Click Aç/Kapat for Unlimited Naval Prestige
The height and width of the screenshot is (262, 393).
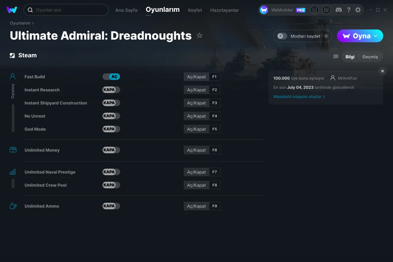[196, 172]
